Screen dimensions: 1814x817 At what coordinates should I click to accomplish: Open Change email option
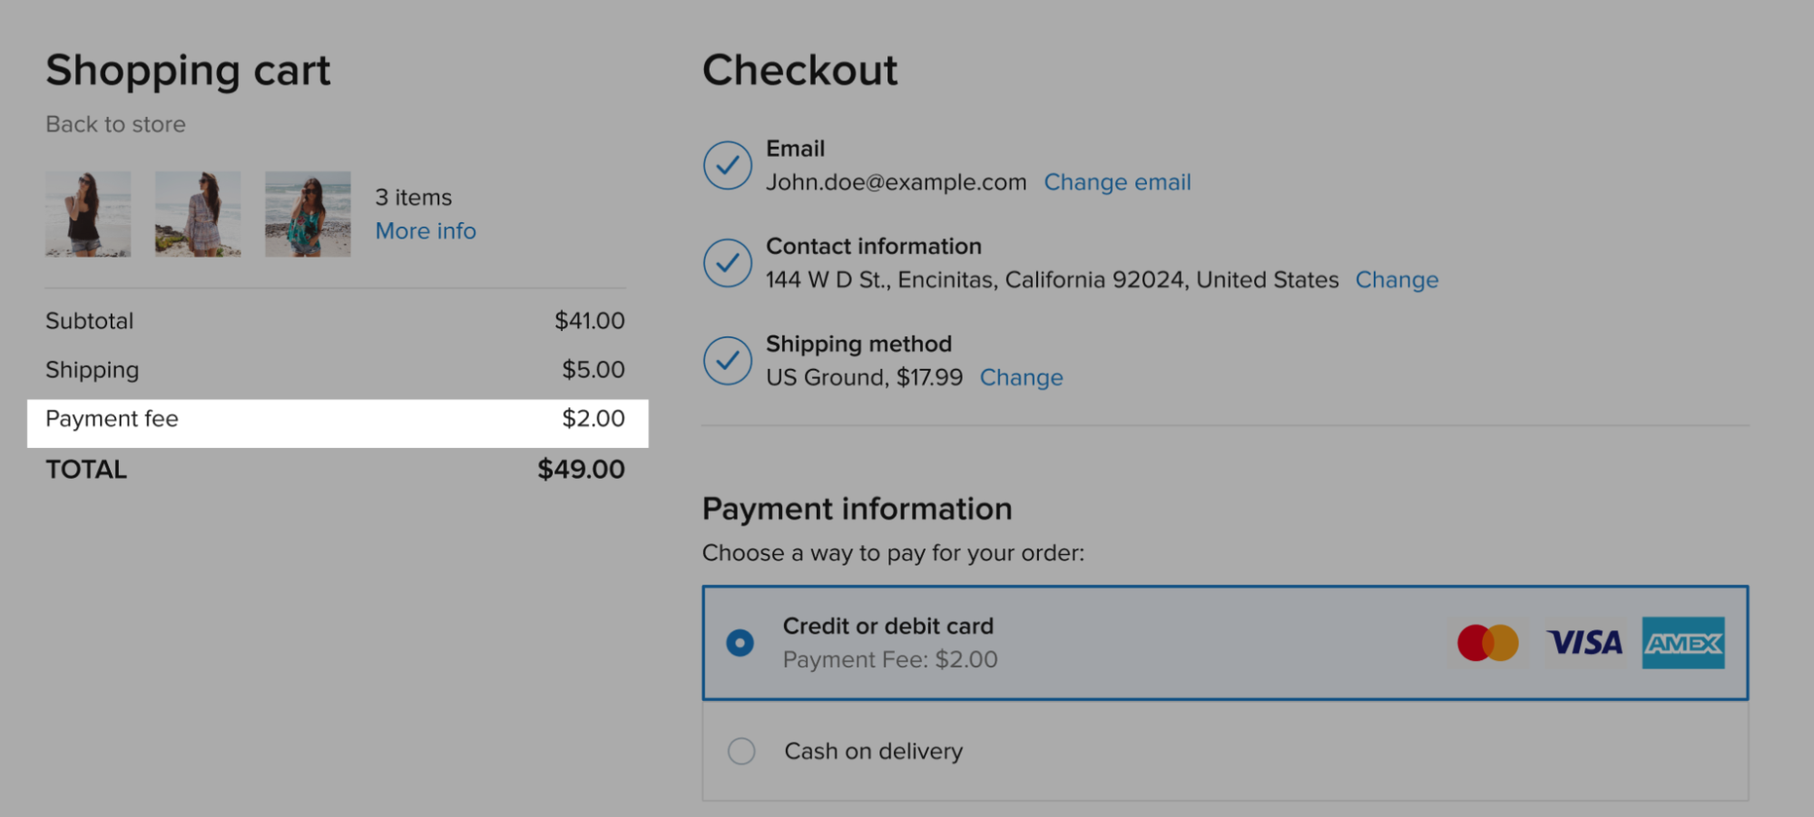[1118, 181]
